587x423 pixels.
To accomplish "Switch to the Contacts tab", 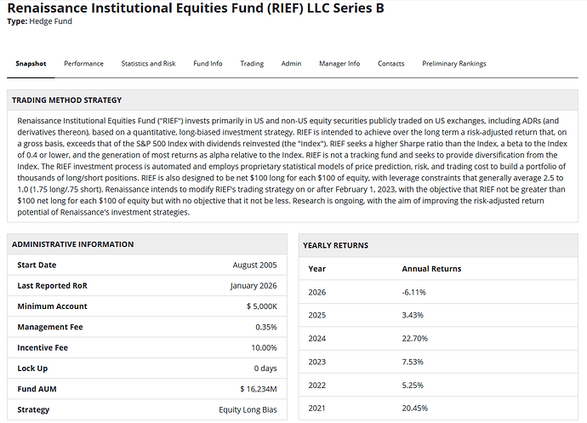I will pyautogui.click(x=390, y=64).
